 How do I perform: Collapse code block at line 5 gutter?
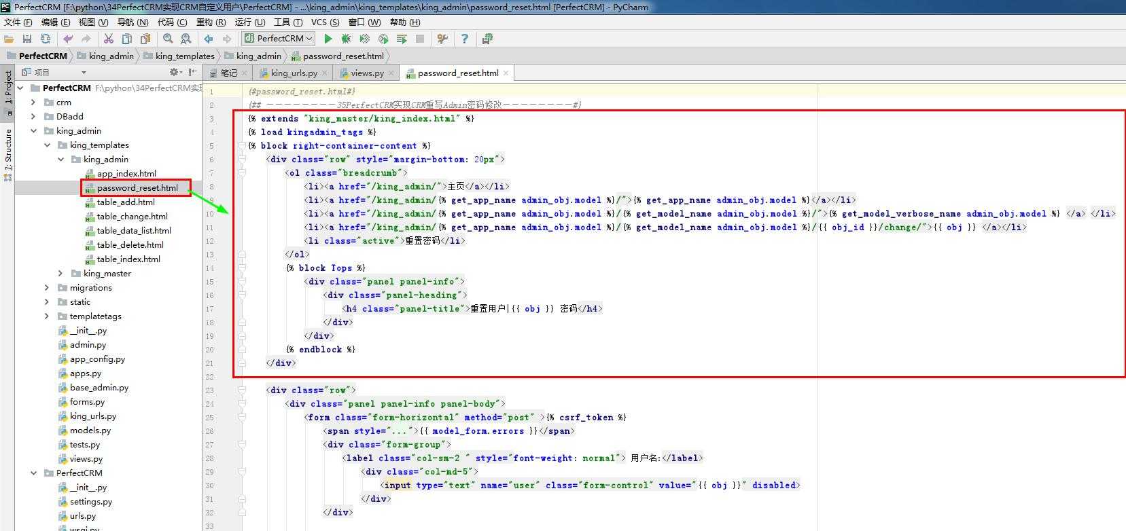(242, 145)
